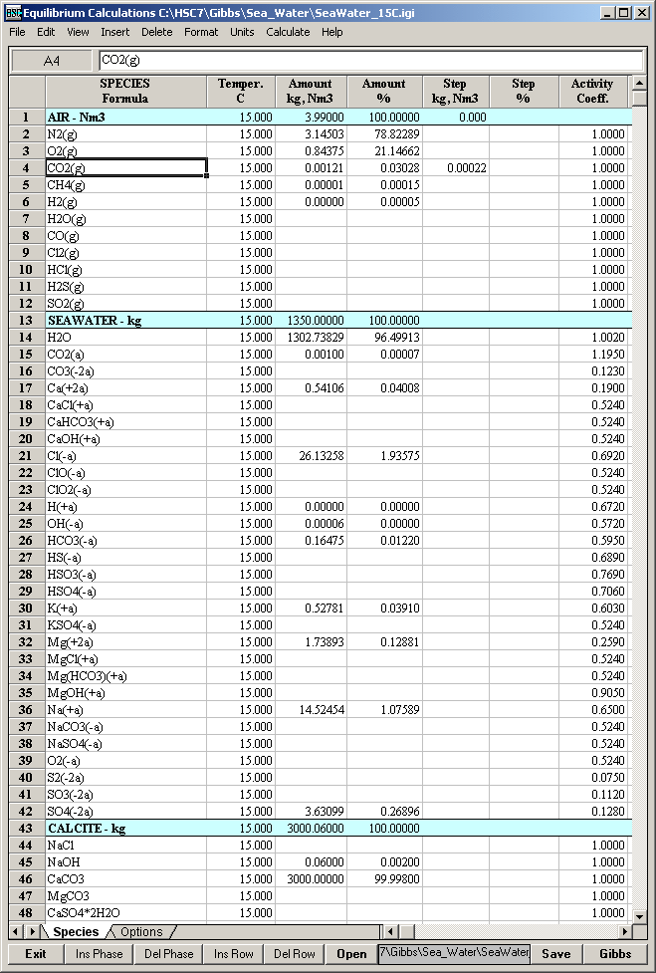Click the vertical scrollbar up arrow

641,84
